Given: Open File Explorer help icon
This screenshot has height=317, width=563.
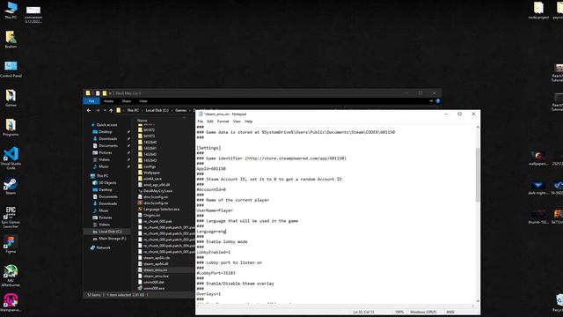Looking at the screenshot, I should (438, 101).
